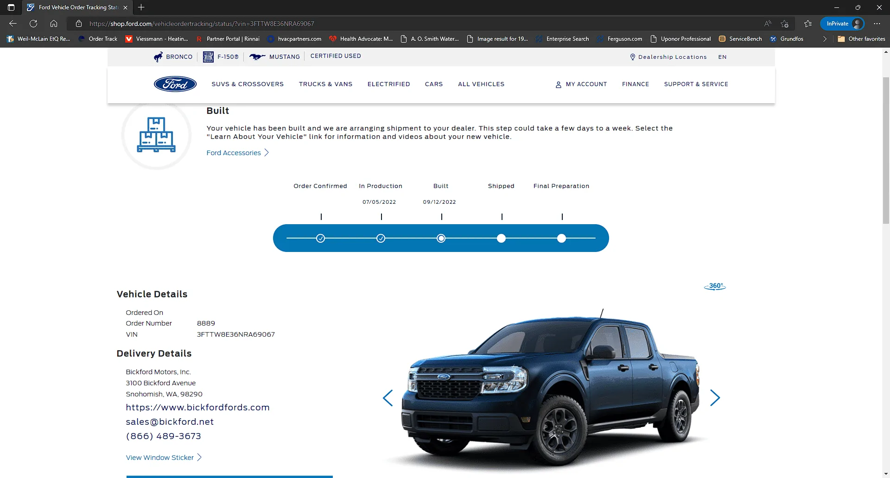890x478 pixels.
Task: Open Finance menu
Action: [x=636, y=84]
